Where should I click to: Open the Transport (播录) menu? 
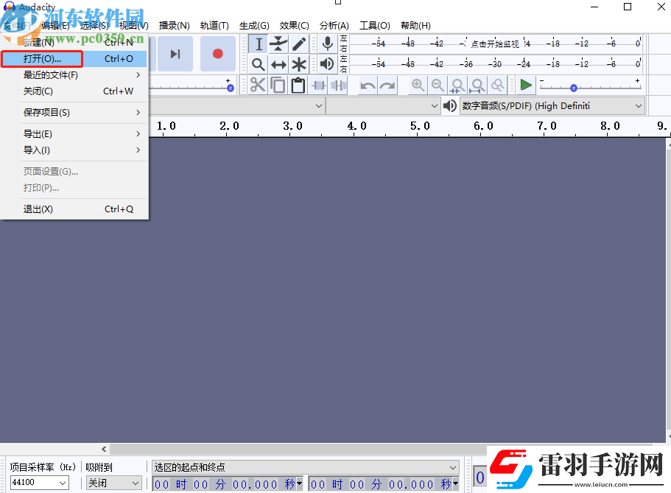[x=174, y=26]
